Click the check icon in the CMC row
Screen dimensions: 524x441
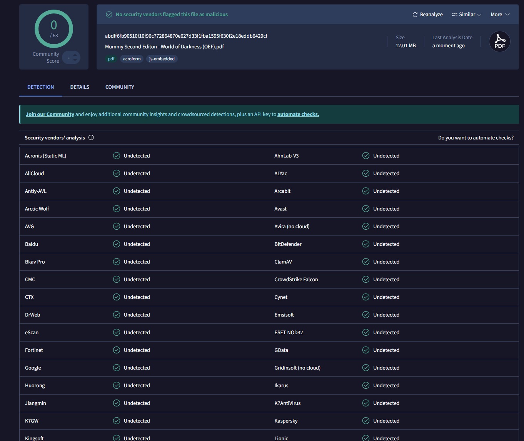(x=117, y=279)
